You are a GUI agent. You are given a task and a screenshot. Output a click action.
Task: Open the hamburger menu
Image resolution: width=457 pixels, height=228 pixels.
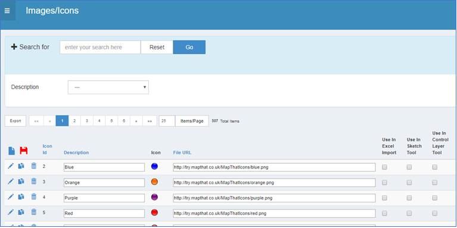tap(7, 11)
